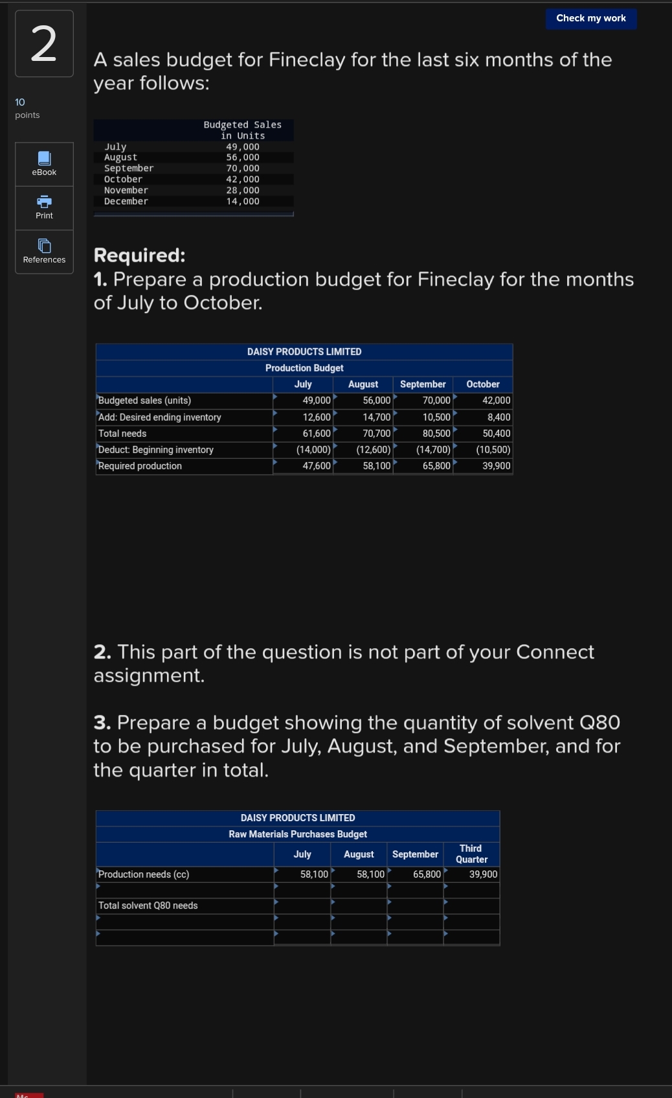Click September desired ending inventory 10,500
The width and height of the screenshot is (672, 1098).
click(423, 417)
